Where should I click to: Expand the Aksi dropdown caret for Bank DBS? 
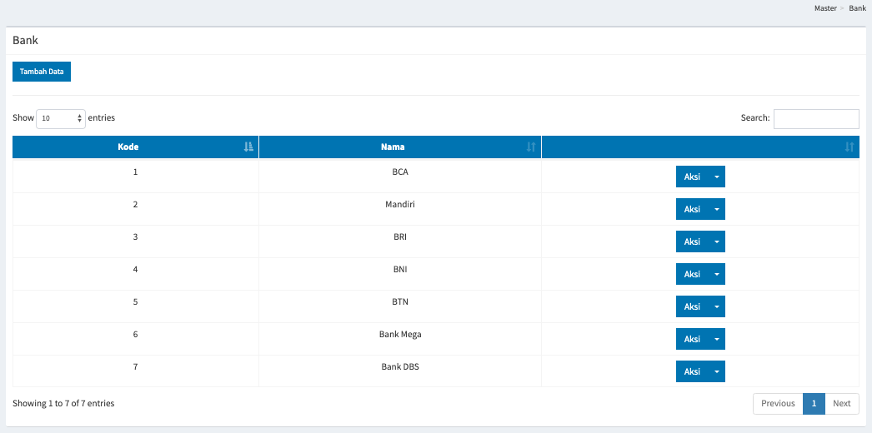(717, 371)
